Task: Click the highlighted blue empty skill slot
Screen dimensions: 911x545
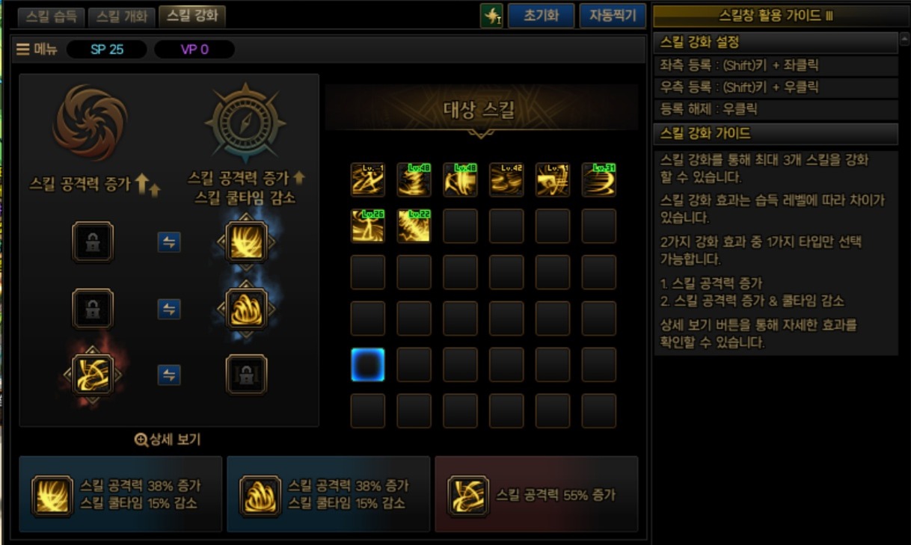Action: click(x=368, y=365)
